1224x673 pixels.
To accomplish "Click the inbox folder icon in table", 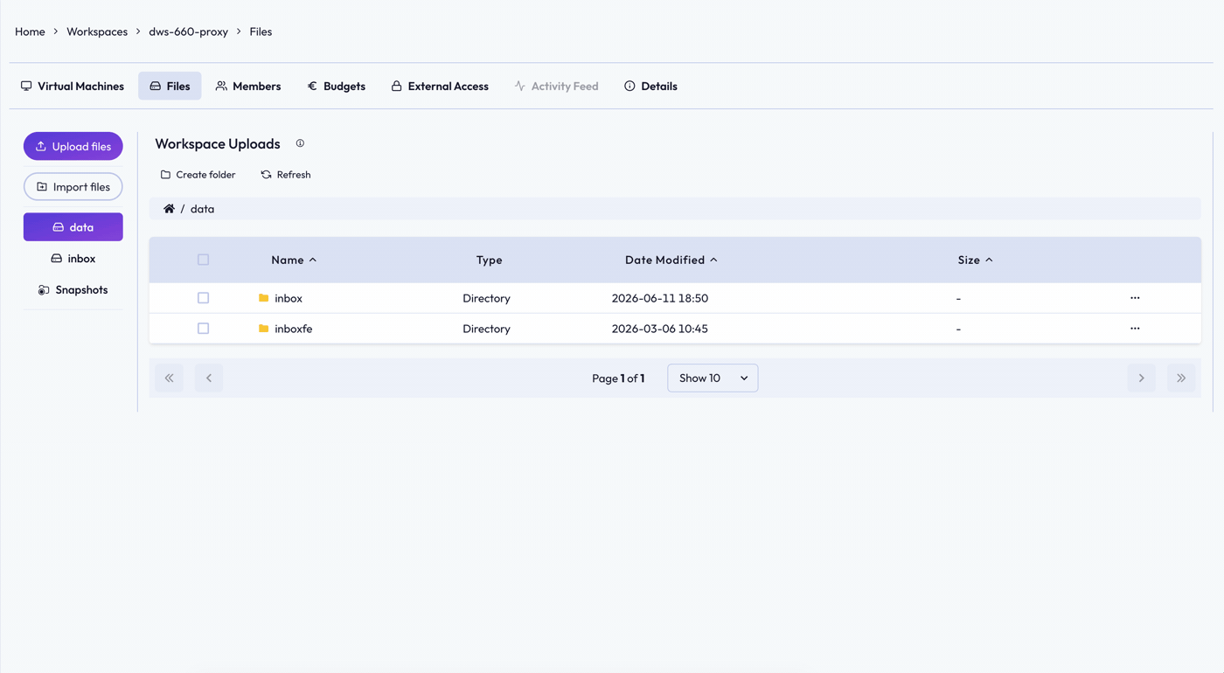I will click(263, 298).
